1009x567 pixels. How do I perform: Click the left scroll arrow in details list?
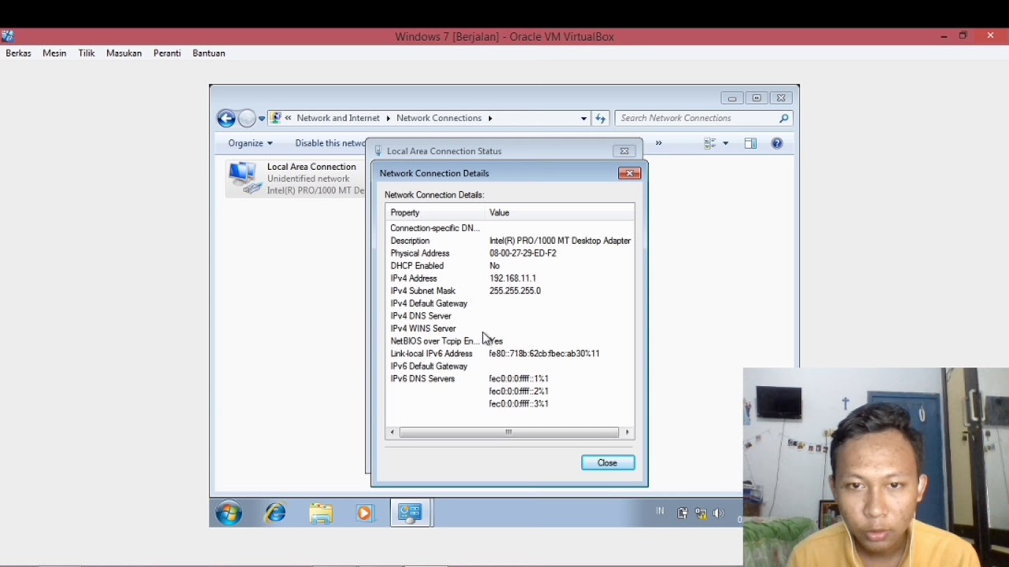[392, 432]
